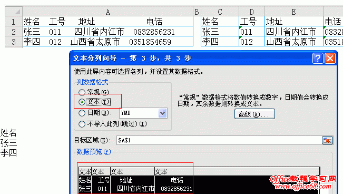Close the Text to Columns wizard dialog
The width and height of the screenshot is (343, 194).
[330, 58]
